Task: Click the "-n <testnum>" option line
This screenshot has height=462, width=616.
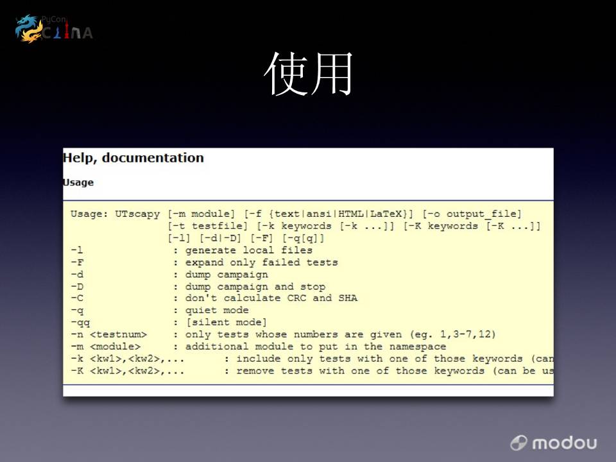Action: pyautogui.click(x=282, y=335)
